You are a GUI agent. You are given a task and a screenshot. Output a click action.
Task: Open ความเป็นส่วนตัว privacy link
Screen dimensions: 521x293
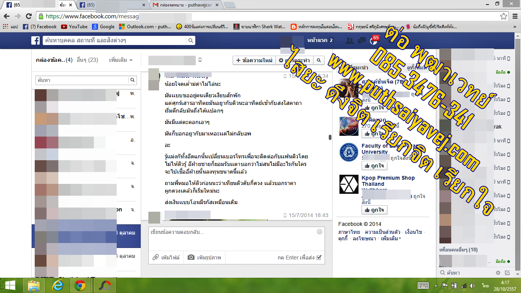[x=383, y=232]
